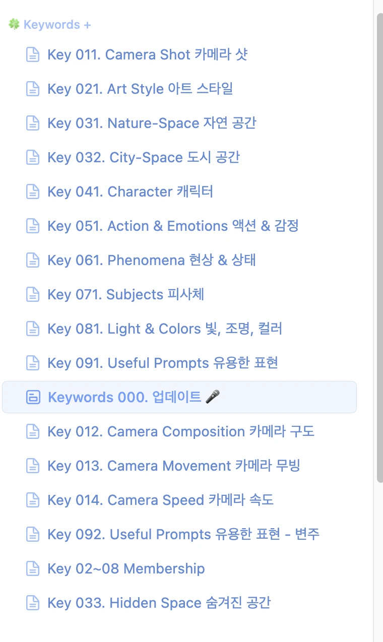Screen dimensions: 383x642
Task: Click the document icon beside Key 071 Subjects
Action: coord(33,294)
